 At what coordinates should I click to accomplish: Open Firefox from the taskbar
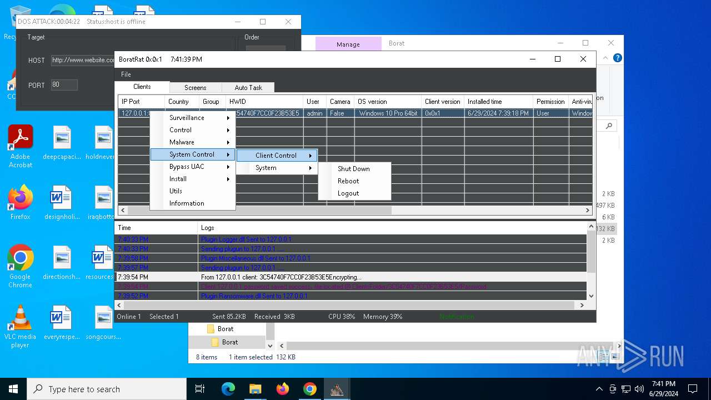coord(283,389)
